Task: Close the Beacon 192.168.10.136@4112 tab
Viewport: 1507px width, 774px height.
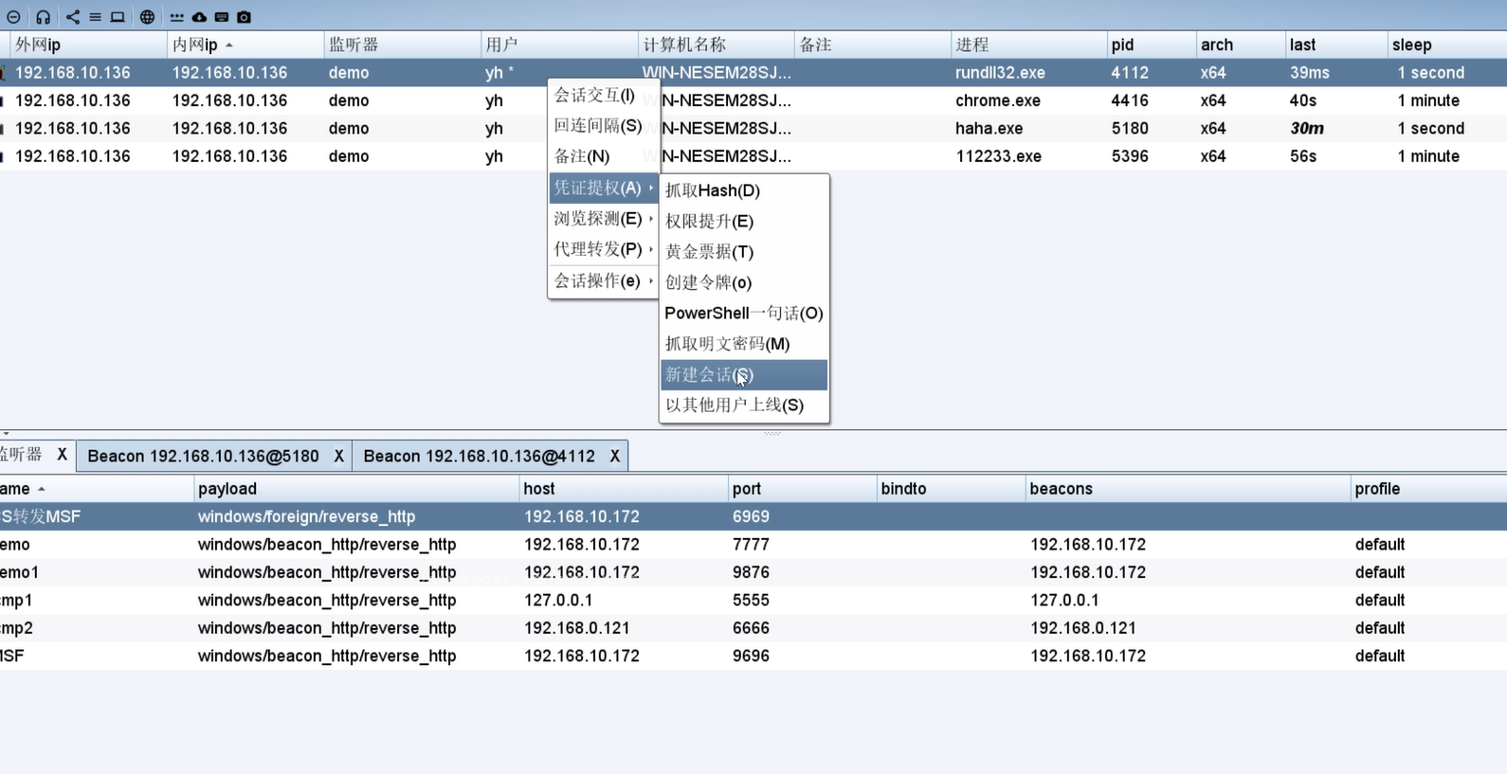Action: click(614, 456)
